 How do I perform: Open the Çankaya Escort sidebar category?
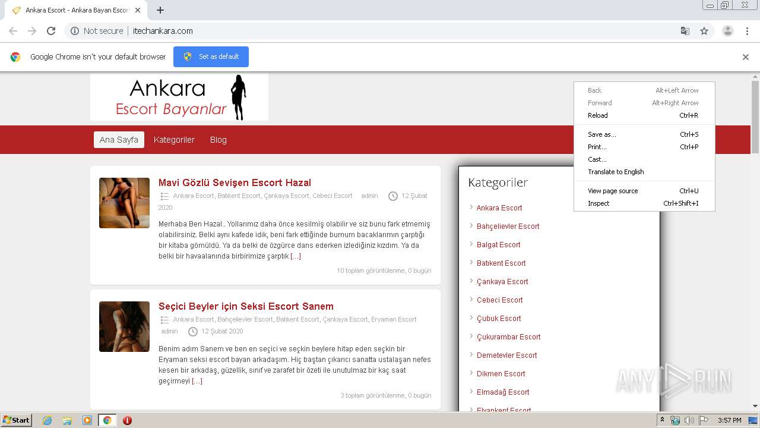(x=502, y=281)
